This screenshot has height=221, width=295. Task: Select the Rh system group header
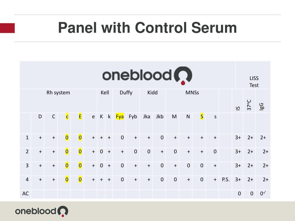point(58,93)
